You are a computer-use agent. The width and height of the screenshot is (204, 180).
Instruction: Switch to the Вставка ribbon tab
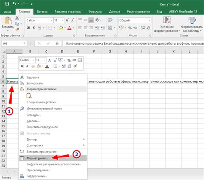tap(42, 12)
